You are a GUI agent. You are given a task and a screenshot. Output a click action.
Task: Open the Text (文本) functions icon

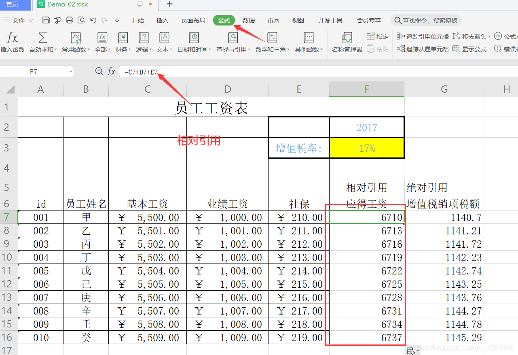click(164, 38)
